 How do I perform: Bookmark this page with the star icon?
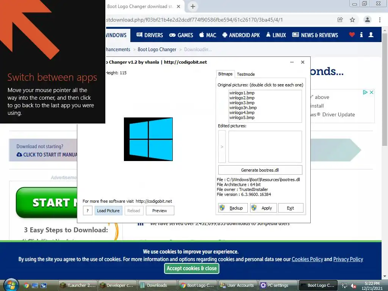tap(352, 20)
